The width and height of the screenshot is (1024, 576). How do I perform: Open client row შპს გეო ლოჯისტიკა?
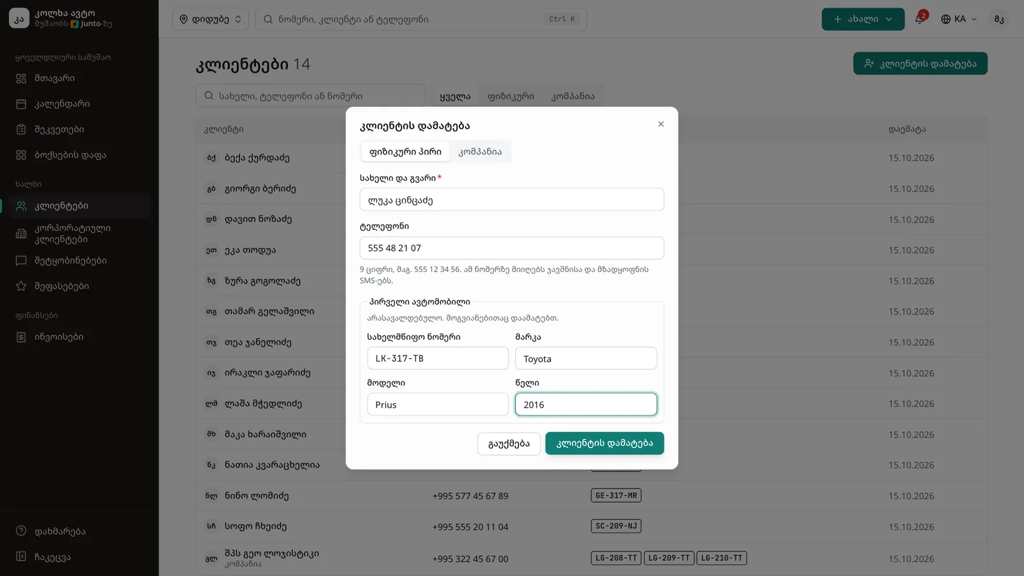click(x=591, y=558)
